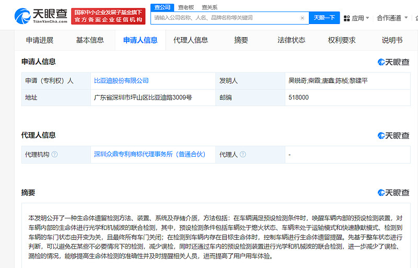
Task: Click the 天眼一下 search button
Action: (x=324, y=18)
